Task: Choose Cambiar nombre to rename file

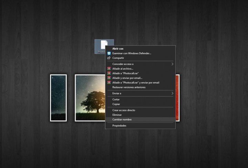Action: (140, 120)
